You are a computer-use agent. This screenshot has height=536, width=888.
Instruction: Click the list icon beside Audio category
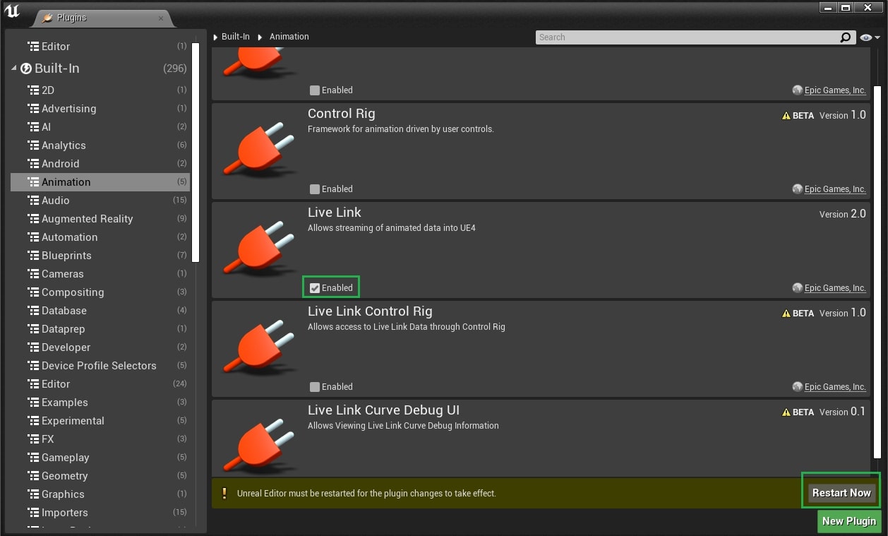(x=33, y=201)
